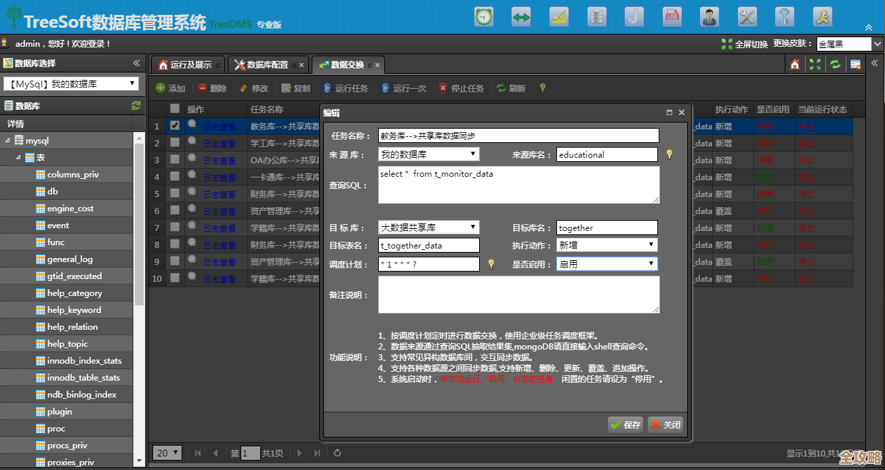
Task: Click the database storage icon in top toolbar
Action: coord(597,17)
